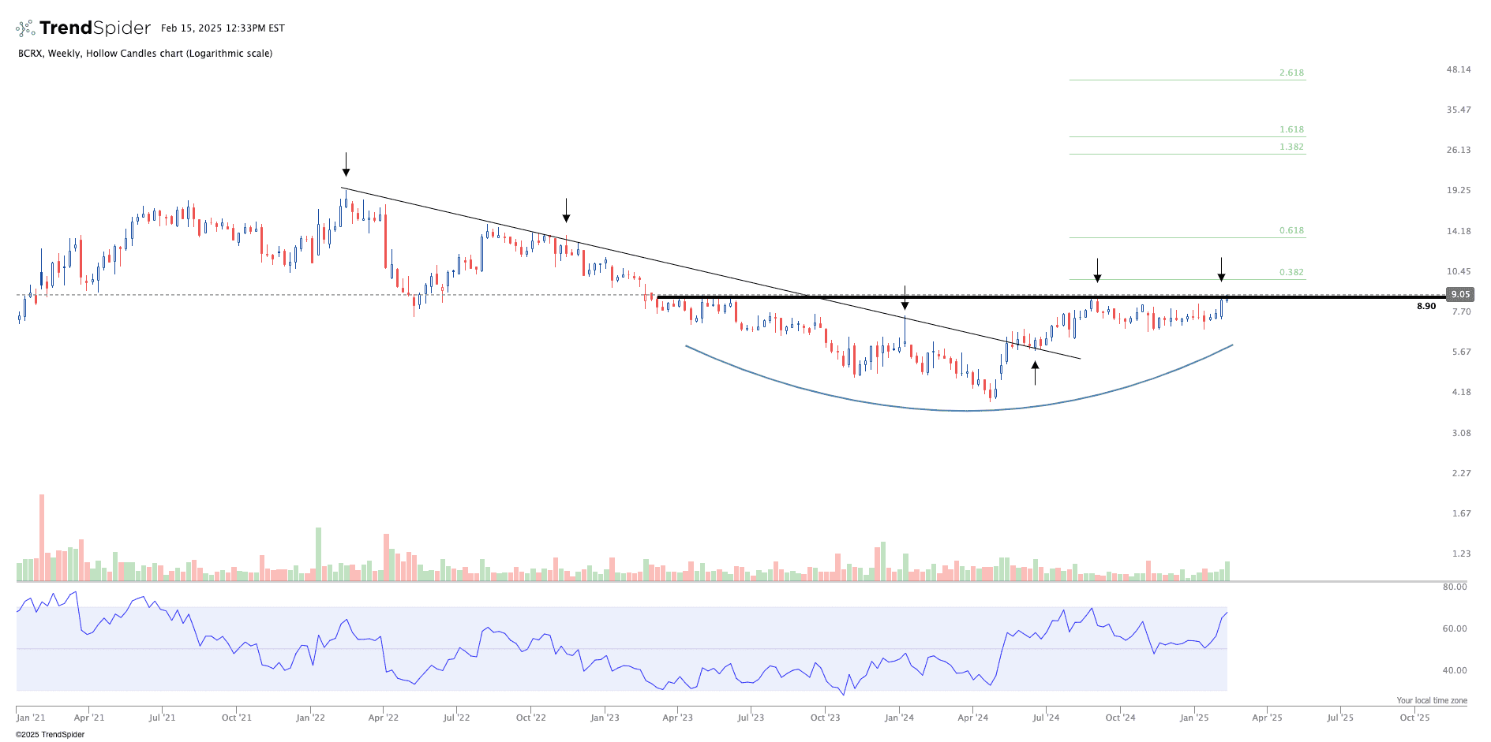The width and height of the screenshot is (1491, 742).
Task: Click the 'Your local time zone' text
Action: pyautogui.click(x=1431, y=700)
